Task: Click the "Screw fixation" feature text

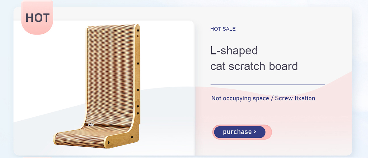Action: (x=295, y=98)
